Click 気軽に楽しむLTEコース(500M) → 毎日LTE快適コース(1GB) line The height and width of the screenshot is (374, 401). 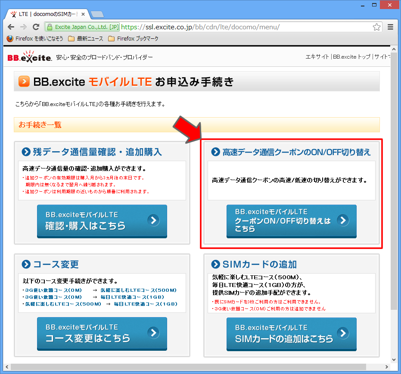point(100,304)
